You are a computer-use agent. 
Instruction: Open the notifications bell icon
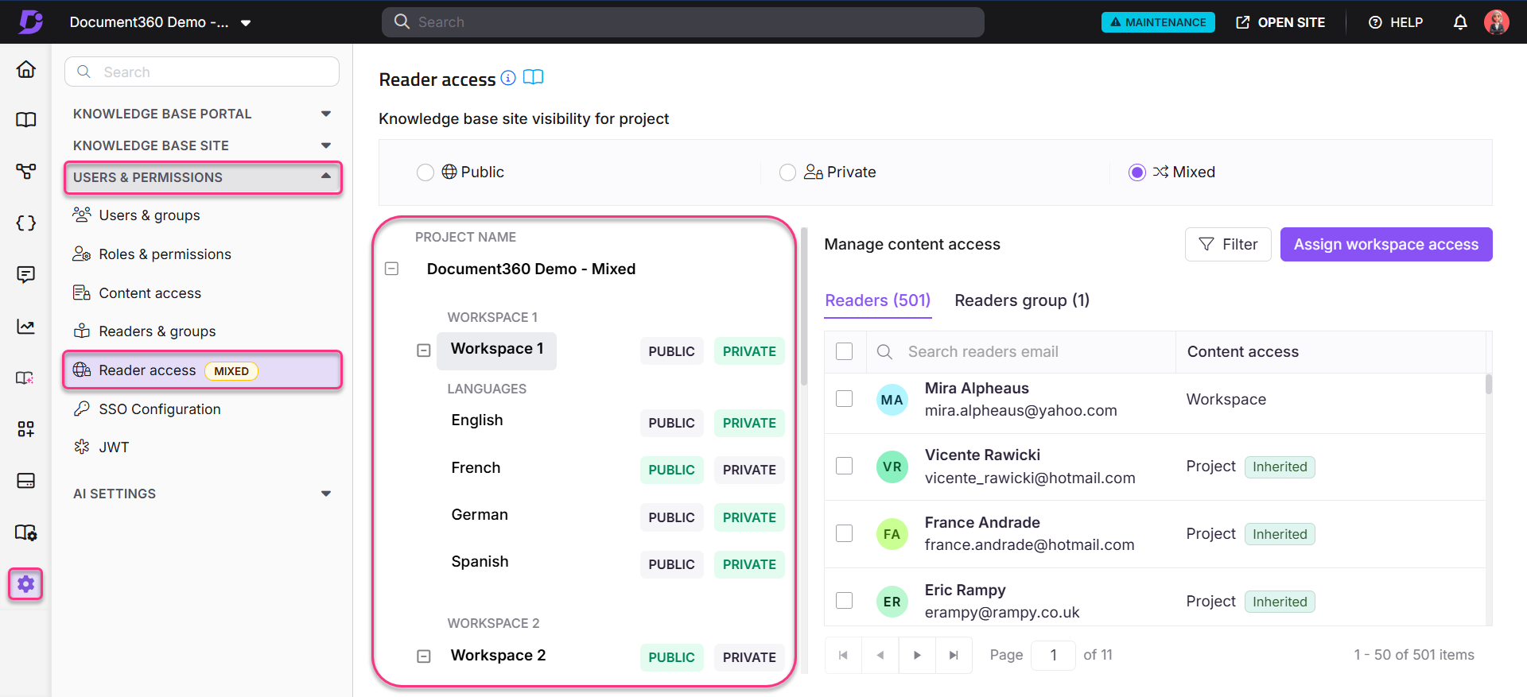click(x=1460, y=22)
